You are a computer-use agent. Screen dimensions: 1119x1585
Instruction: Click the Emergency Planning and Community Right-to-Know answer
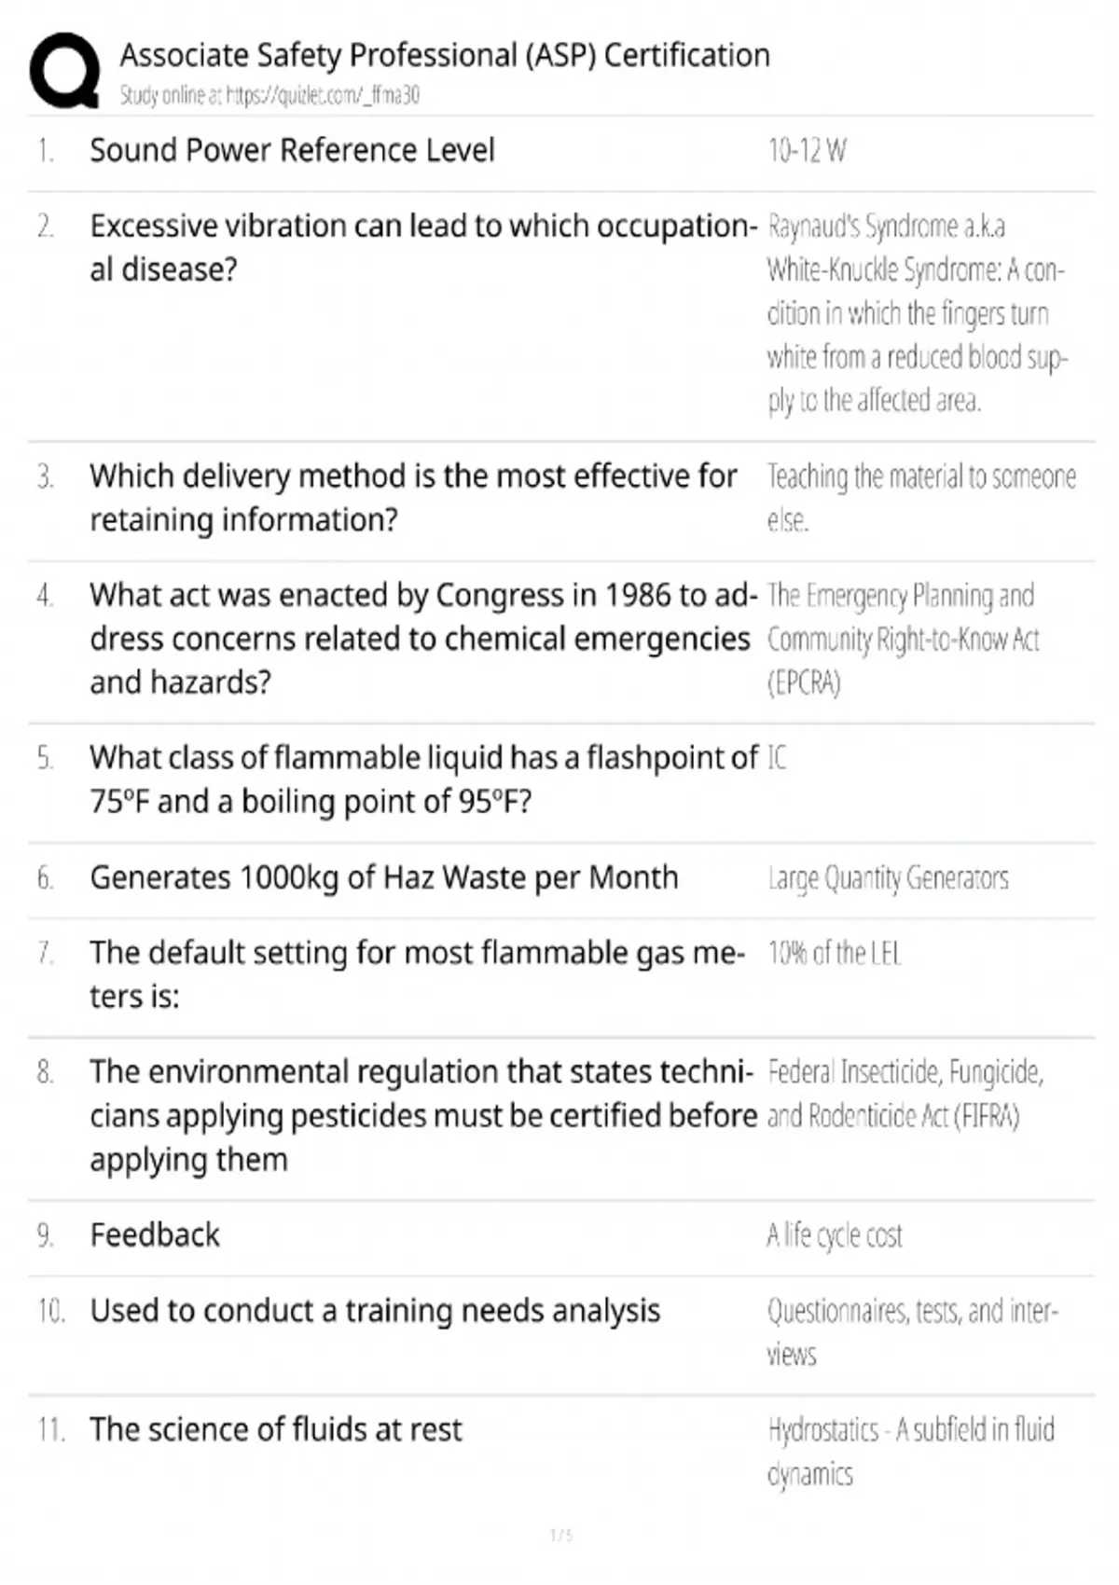tap(902, 639)
